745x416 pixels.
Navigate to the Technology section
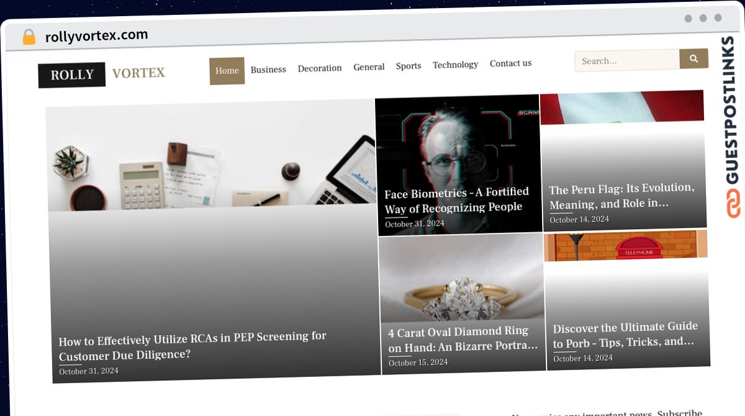pos(455,65)
